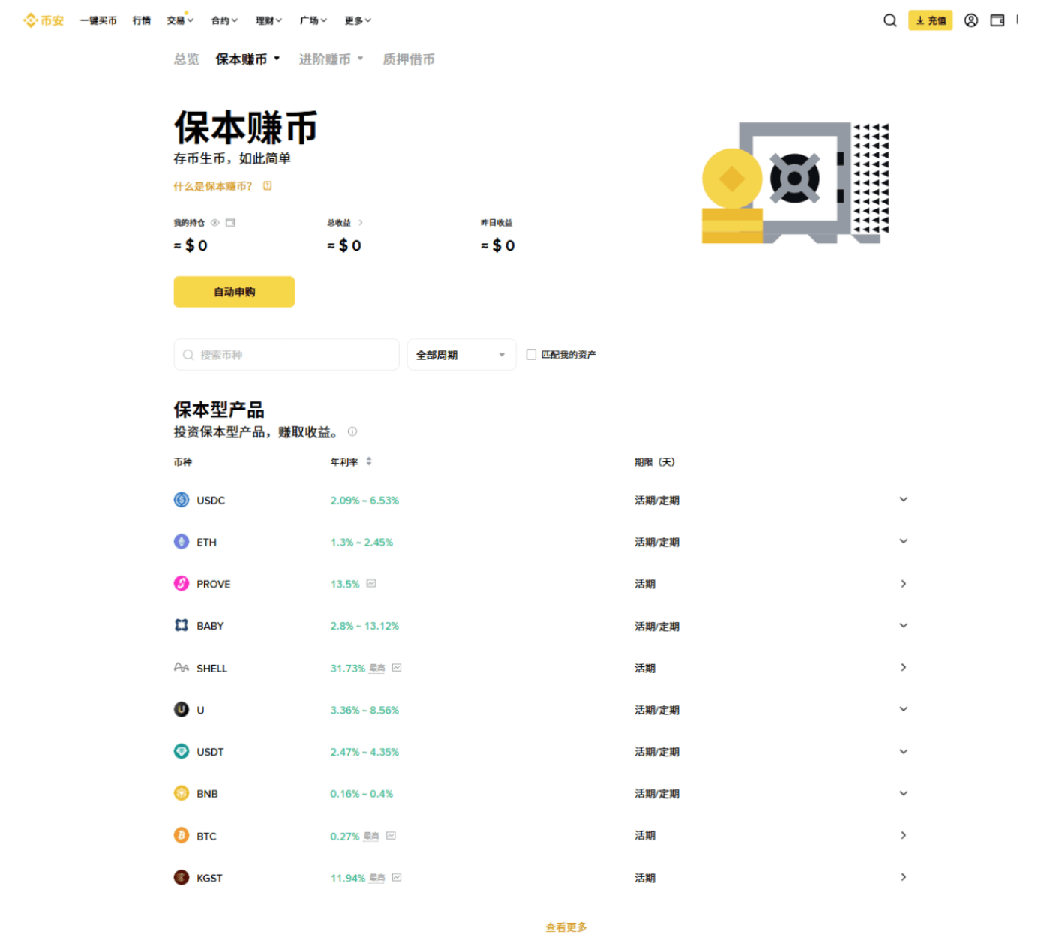Open APR chart icon next to PROVE

[371, 583]
